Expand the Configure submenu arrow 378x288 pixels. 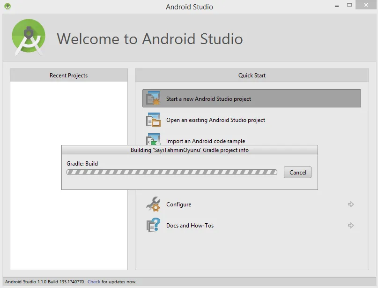pyautogui.click(x=351, y=205)
